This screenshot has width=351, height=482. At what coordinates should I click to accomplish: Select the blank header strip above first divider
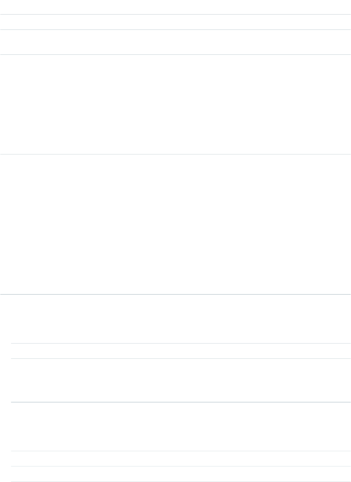[x=175, y=7]
